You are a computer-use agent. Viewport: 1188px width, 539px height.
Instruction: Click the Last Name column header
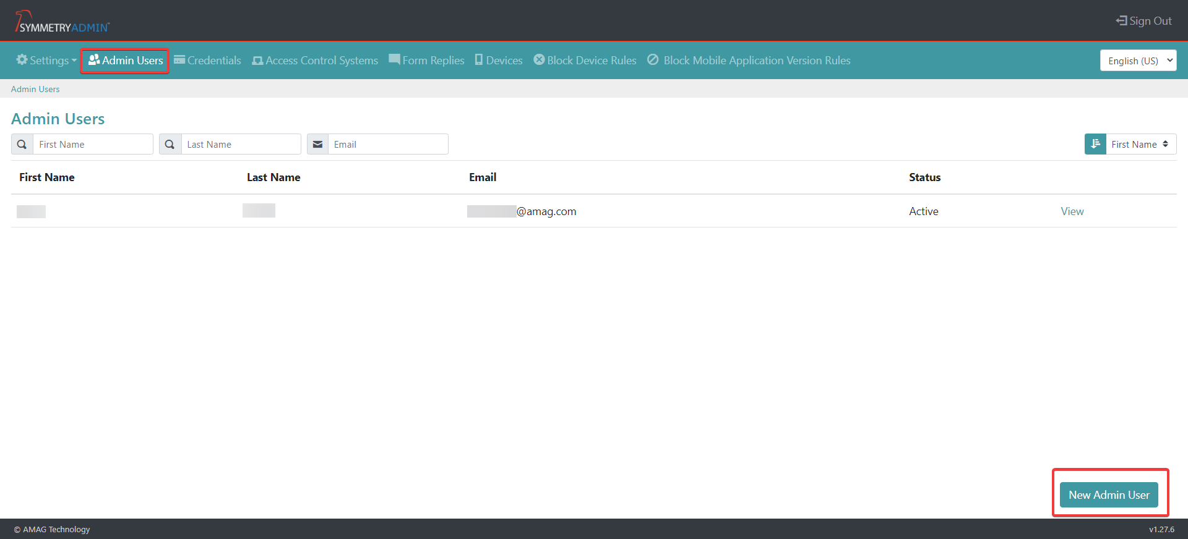(273, 177)
